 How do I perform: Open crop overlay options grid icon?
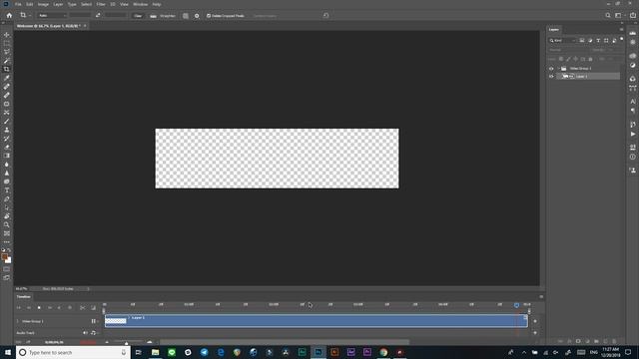point(186,16)
